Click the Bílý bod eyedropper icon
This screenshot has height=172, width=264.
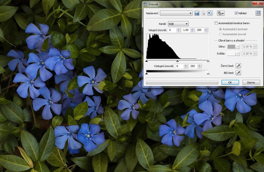(238, 73)
